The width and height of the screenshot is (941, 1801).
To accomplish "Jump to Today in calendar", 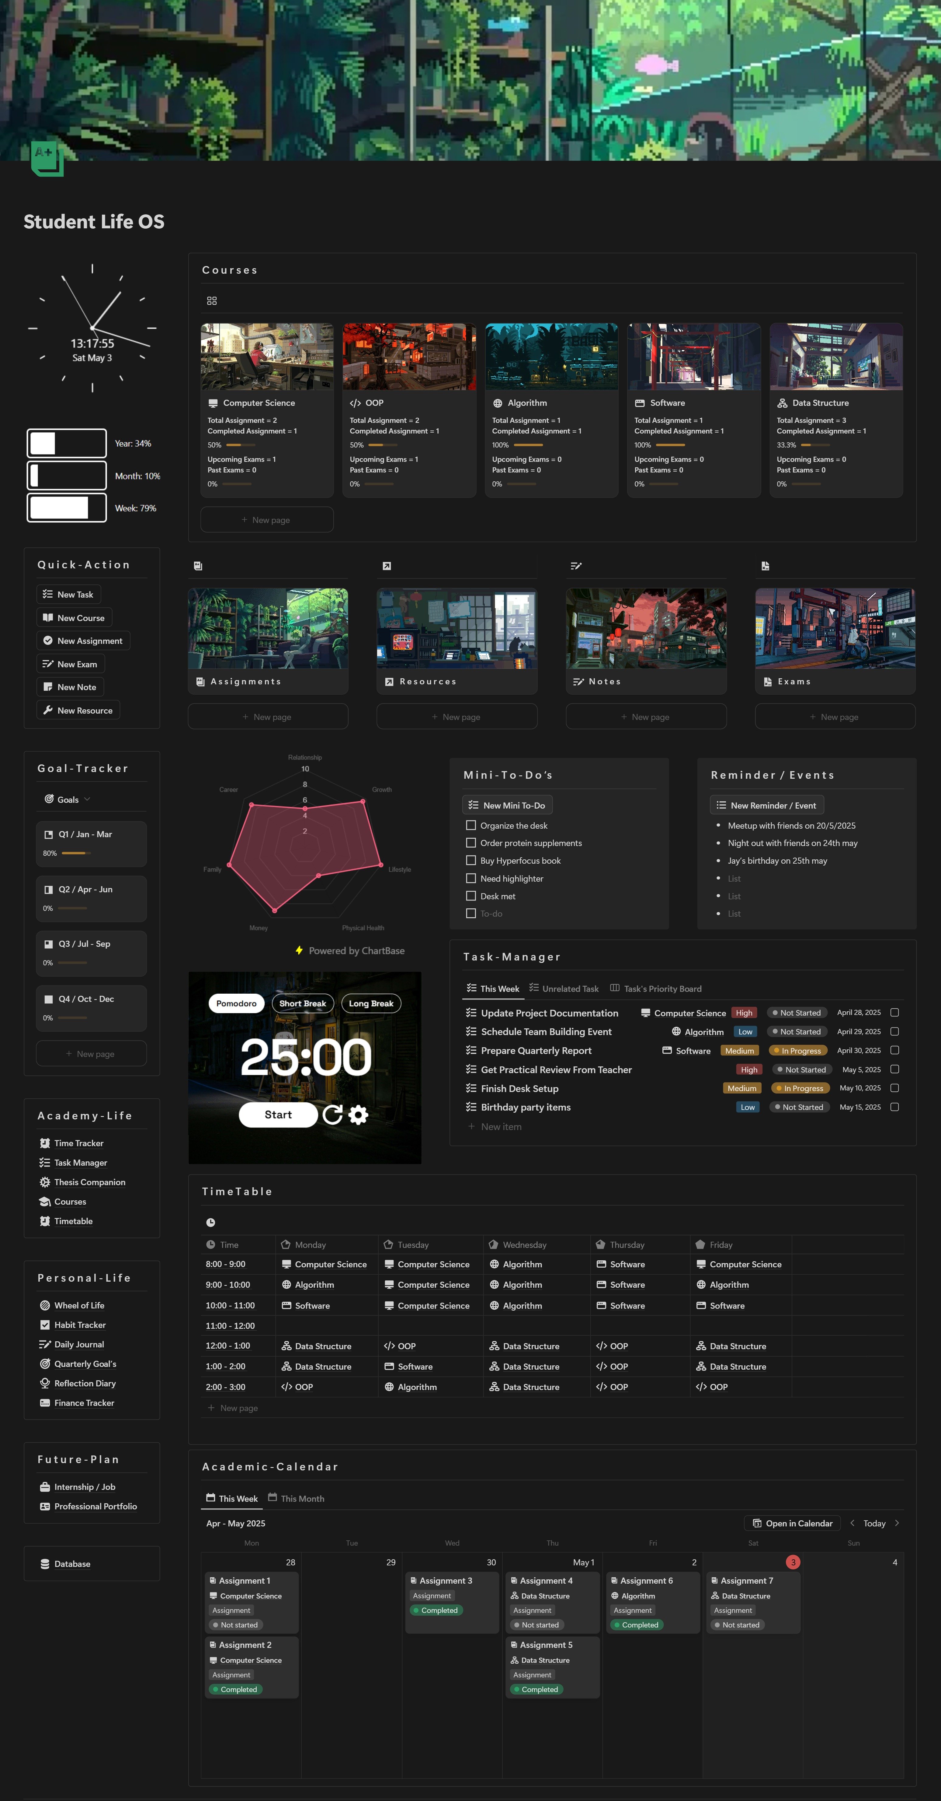I will [x=875, y=1523].
